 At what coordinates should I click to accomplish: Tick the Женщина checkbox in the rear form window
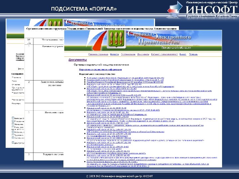pyautogui.click(x=13, y=124)
